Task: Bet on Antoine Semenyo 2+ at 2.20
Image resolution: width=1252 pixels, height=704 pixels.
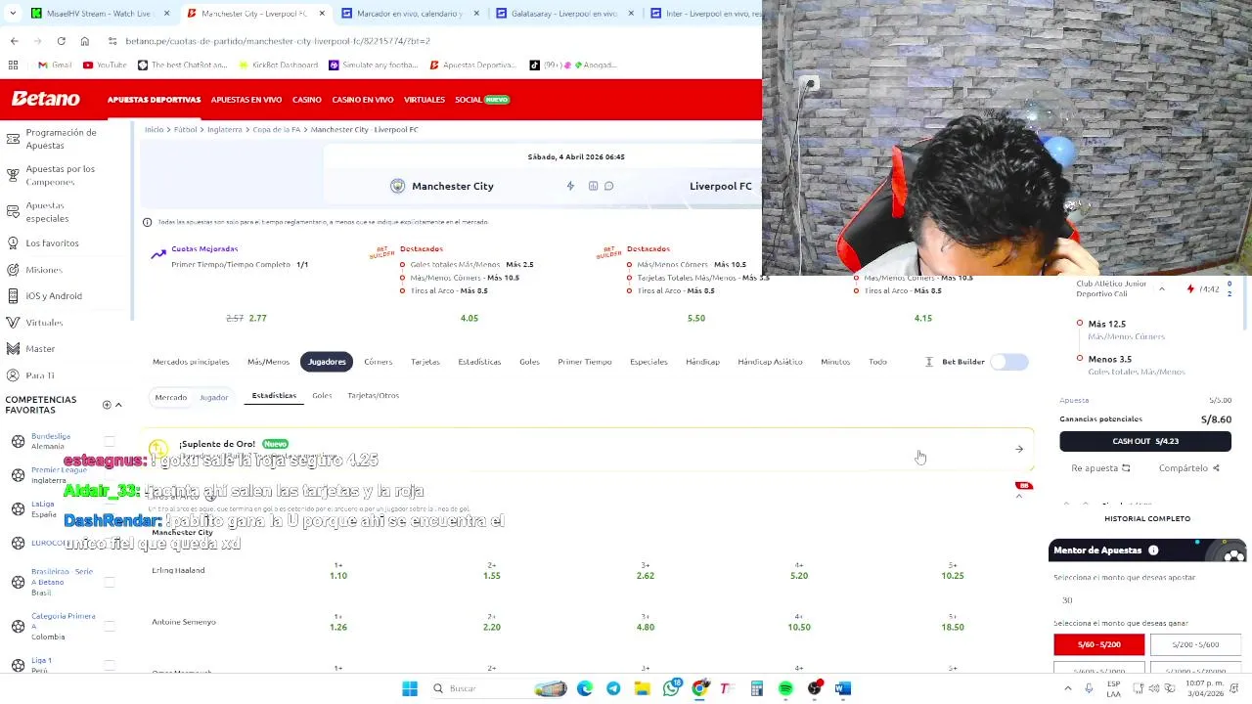Action: [491, 623]
